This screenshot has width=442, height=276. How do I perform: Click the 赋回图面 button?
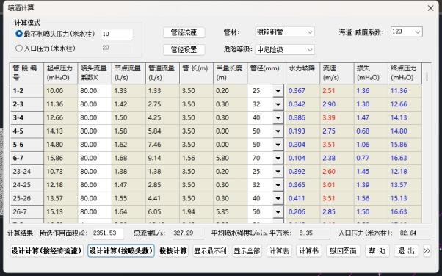click(x=343, y=250)
